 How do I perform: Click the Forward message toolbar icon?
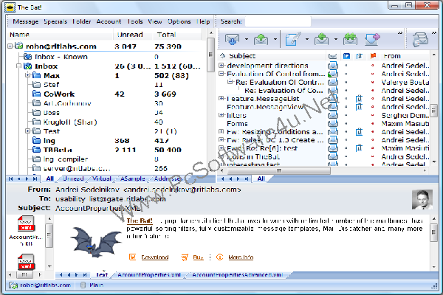(372, 39)
